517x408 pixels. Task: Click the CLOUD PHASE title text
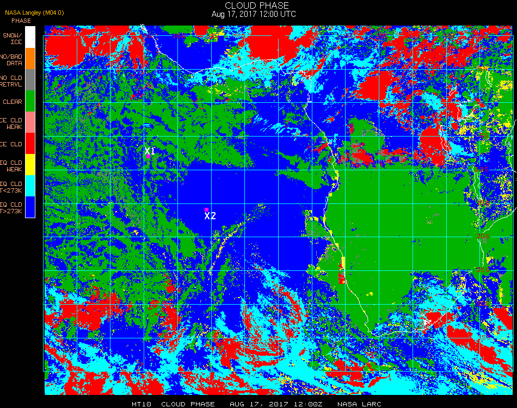[x=256, y=5]
